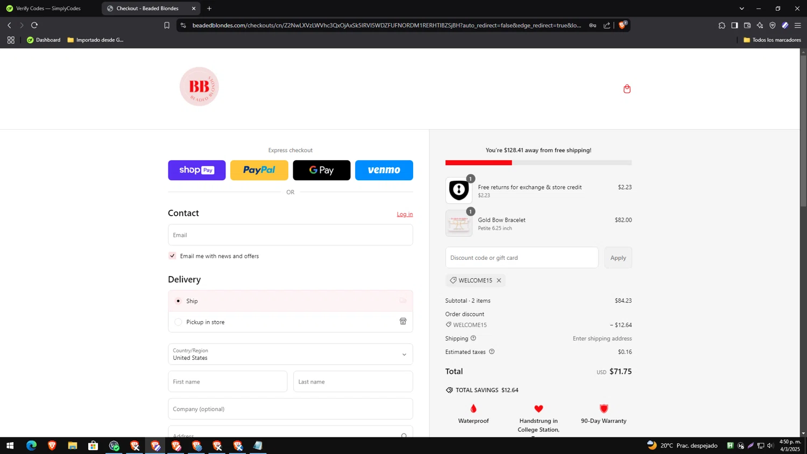Focus the First name field
The image size is (807, 454).
(x=228, y=381)
